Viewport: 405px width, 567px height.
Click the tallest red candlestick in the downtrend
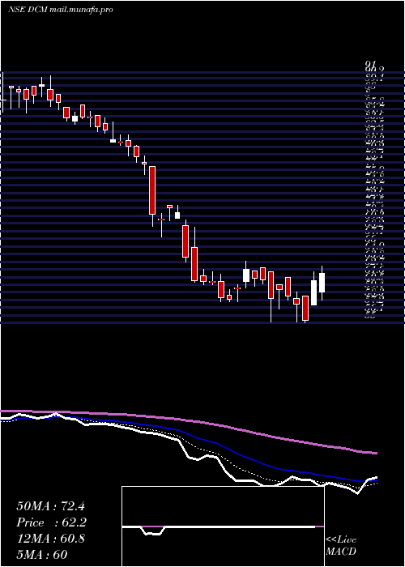(152, 190)
